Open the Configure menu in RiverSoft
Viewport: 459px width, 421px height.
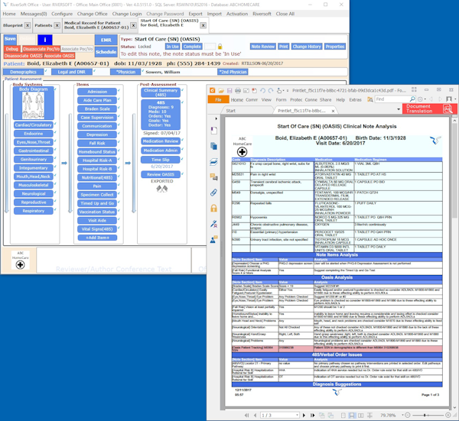click(x=62, y=14)
